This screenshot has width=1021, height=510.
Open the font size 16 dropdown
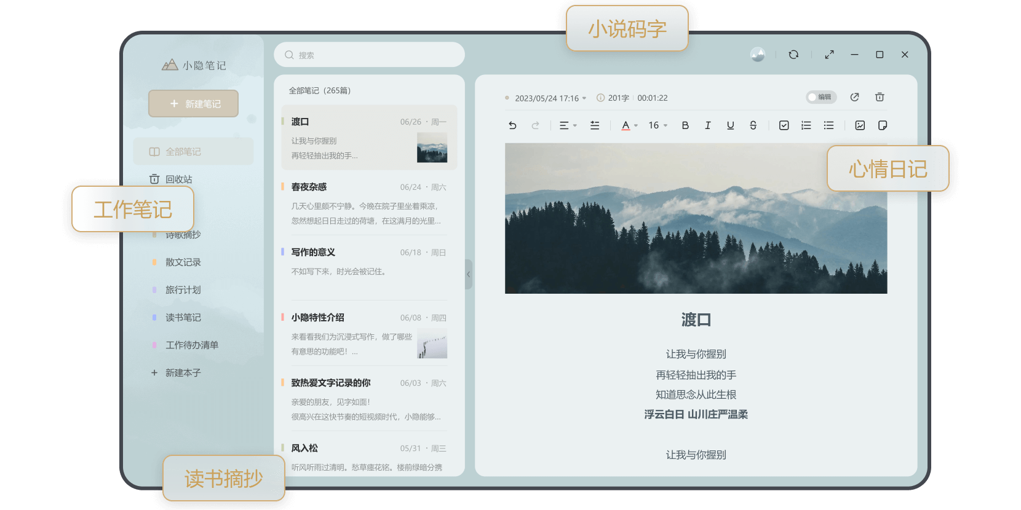coord(657,125)
